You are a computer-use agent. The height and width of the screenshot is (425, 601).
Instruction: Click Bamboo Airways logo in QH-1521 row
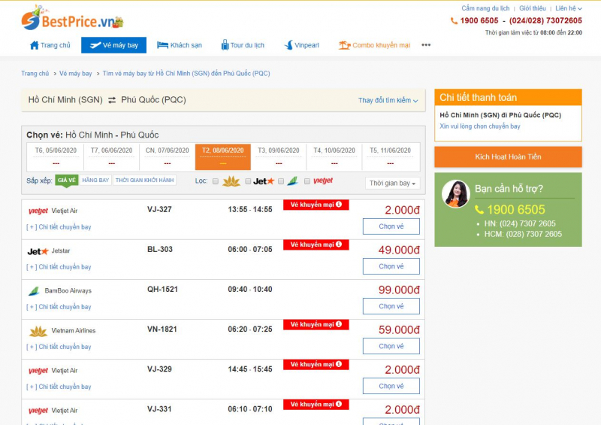34,291
